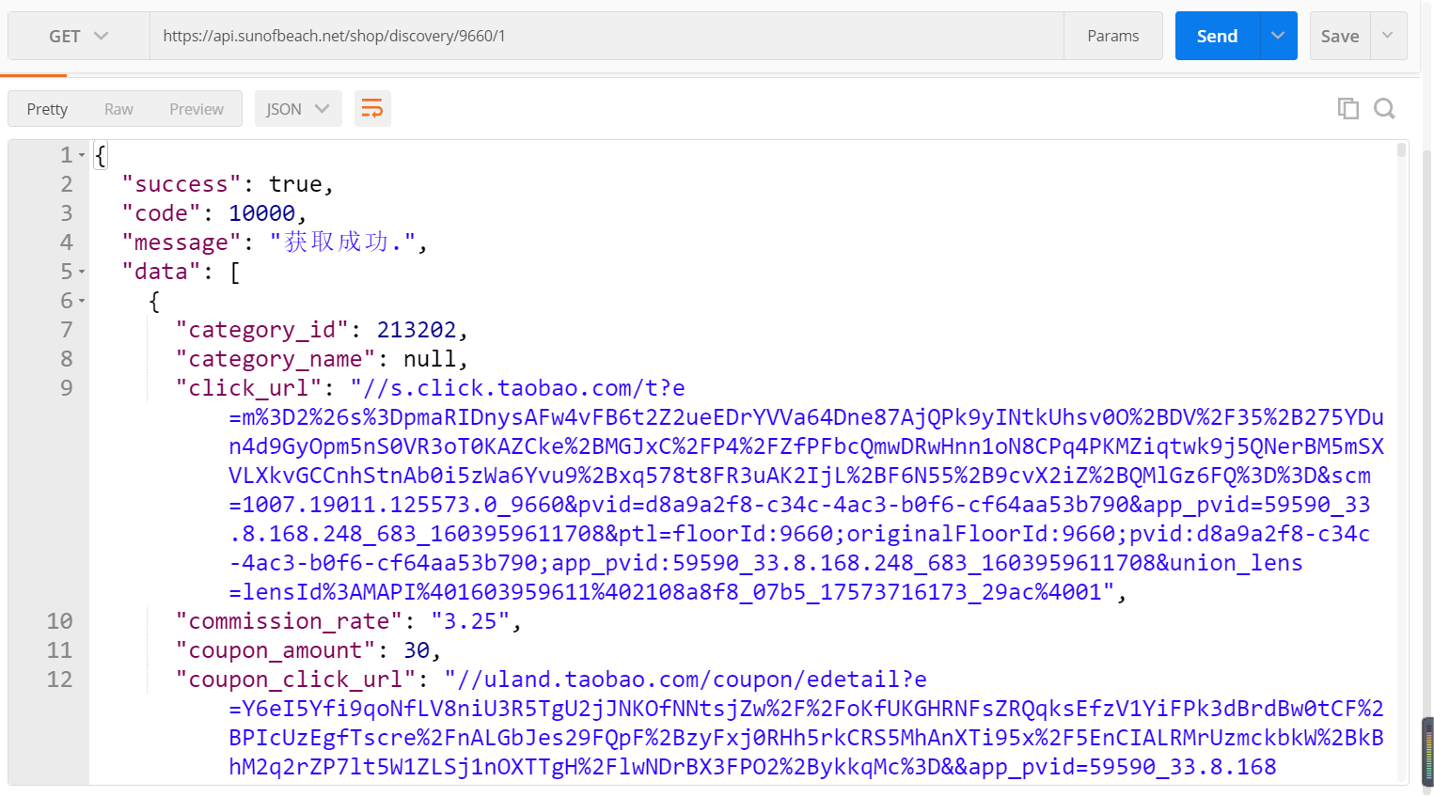Image resolution: width=1434 pixels, height=797 pixels.
Task: Save the request
Action: [1340, 36]
